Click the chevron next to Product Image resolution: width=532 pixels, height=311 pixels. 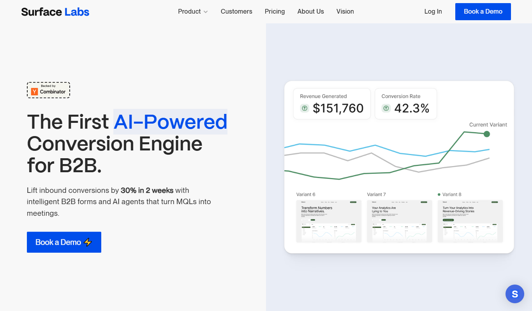(x=206, y=12)
